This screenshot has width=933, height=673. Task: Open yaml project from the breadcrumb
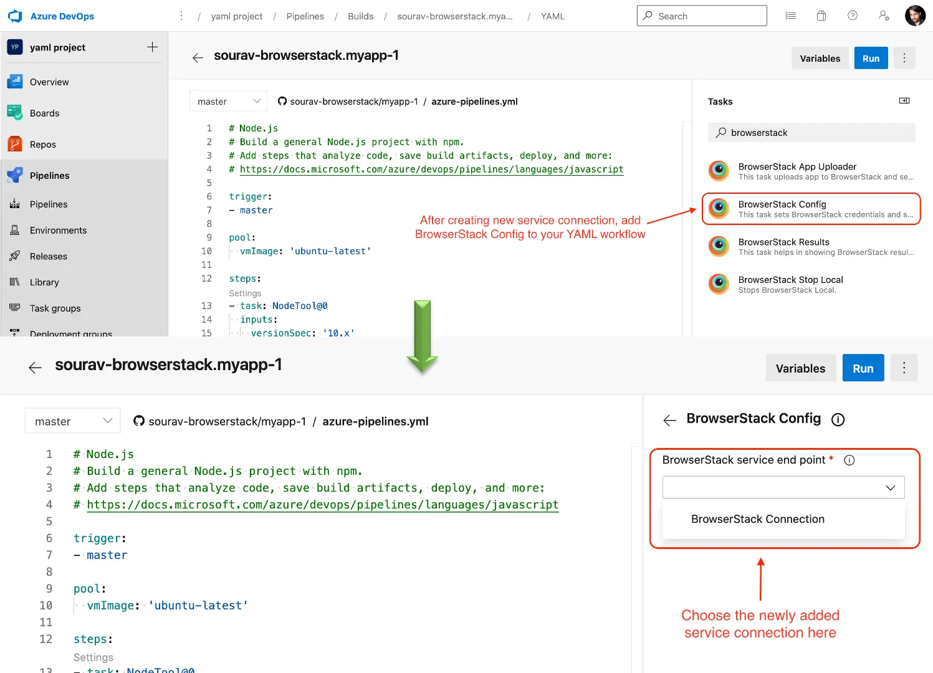click(x=237, y=16)
